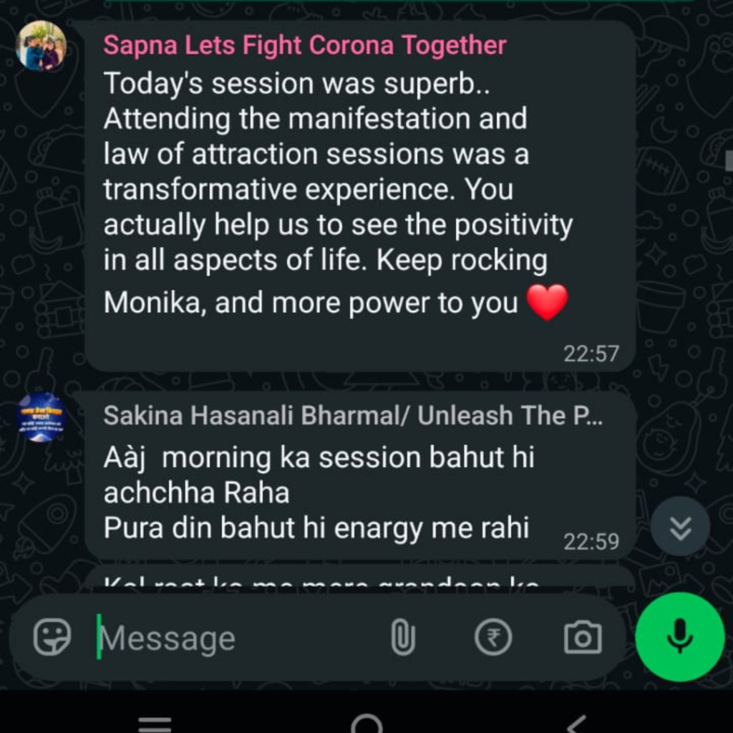Focus the Message text field
733x733 pixels.
coord(238,638)
